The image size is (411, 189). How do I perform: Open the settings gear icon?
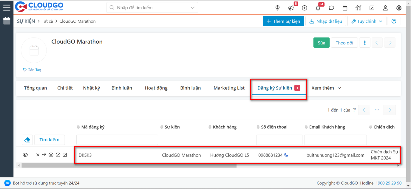[399, 8]
